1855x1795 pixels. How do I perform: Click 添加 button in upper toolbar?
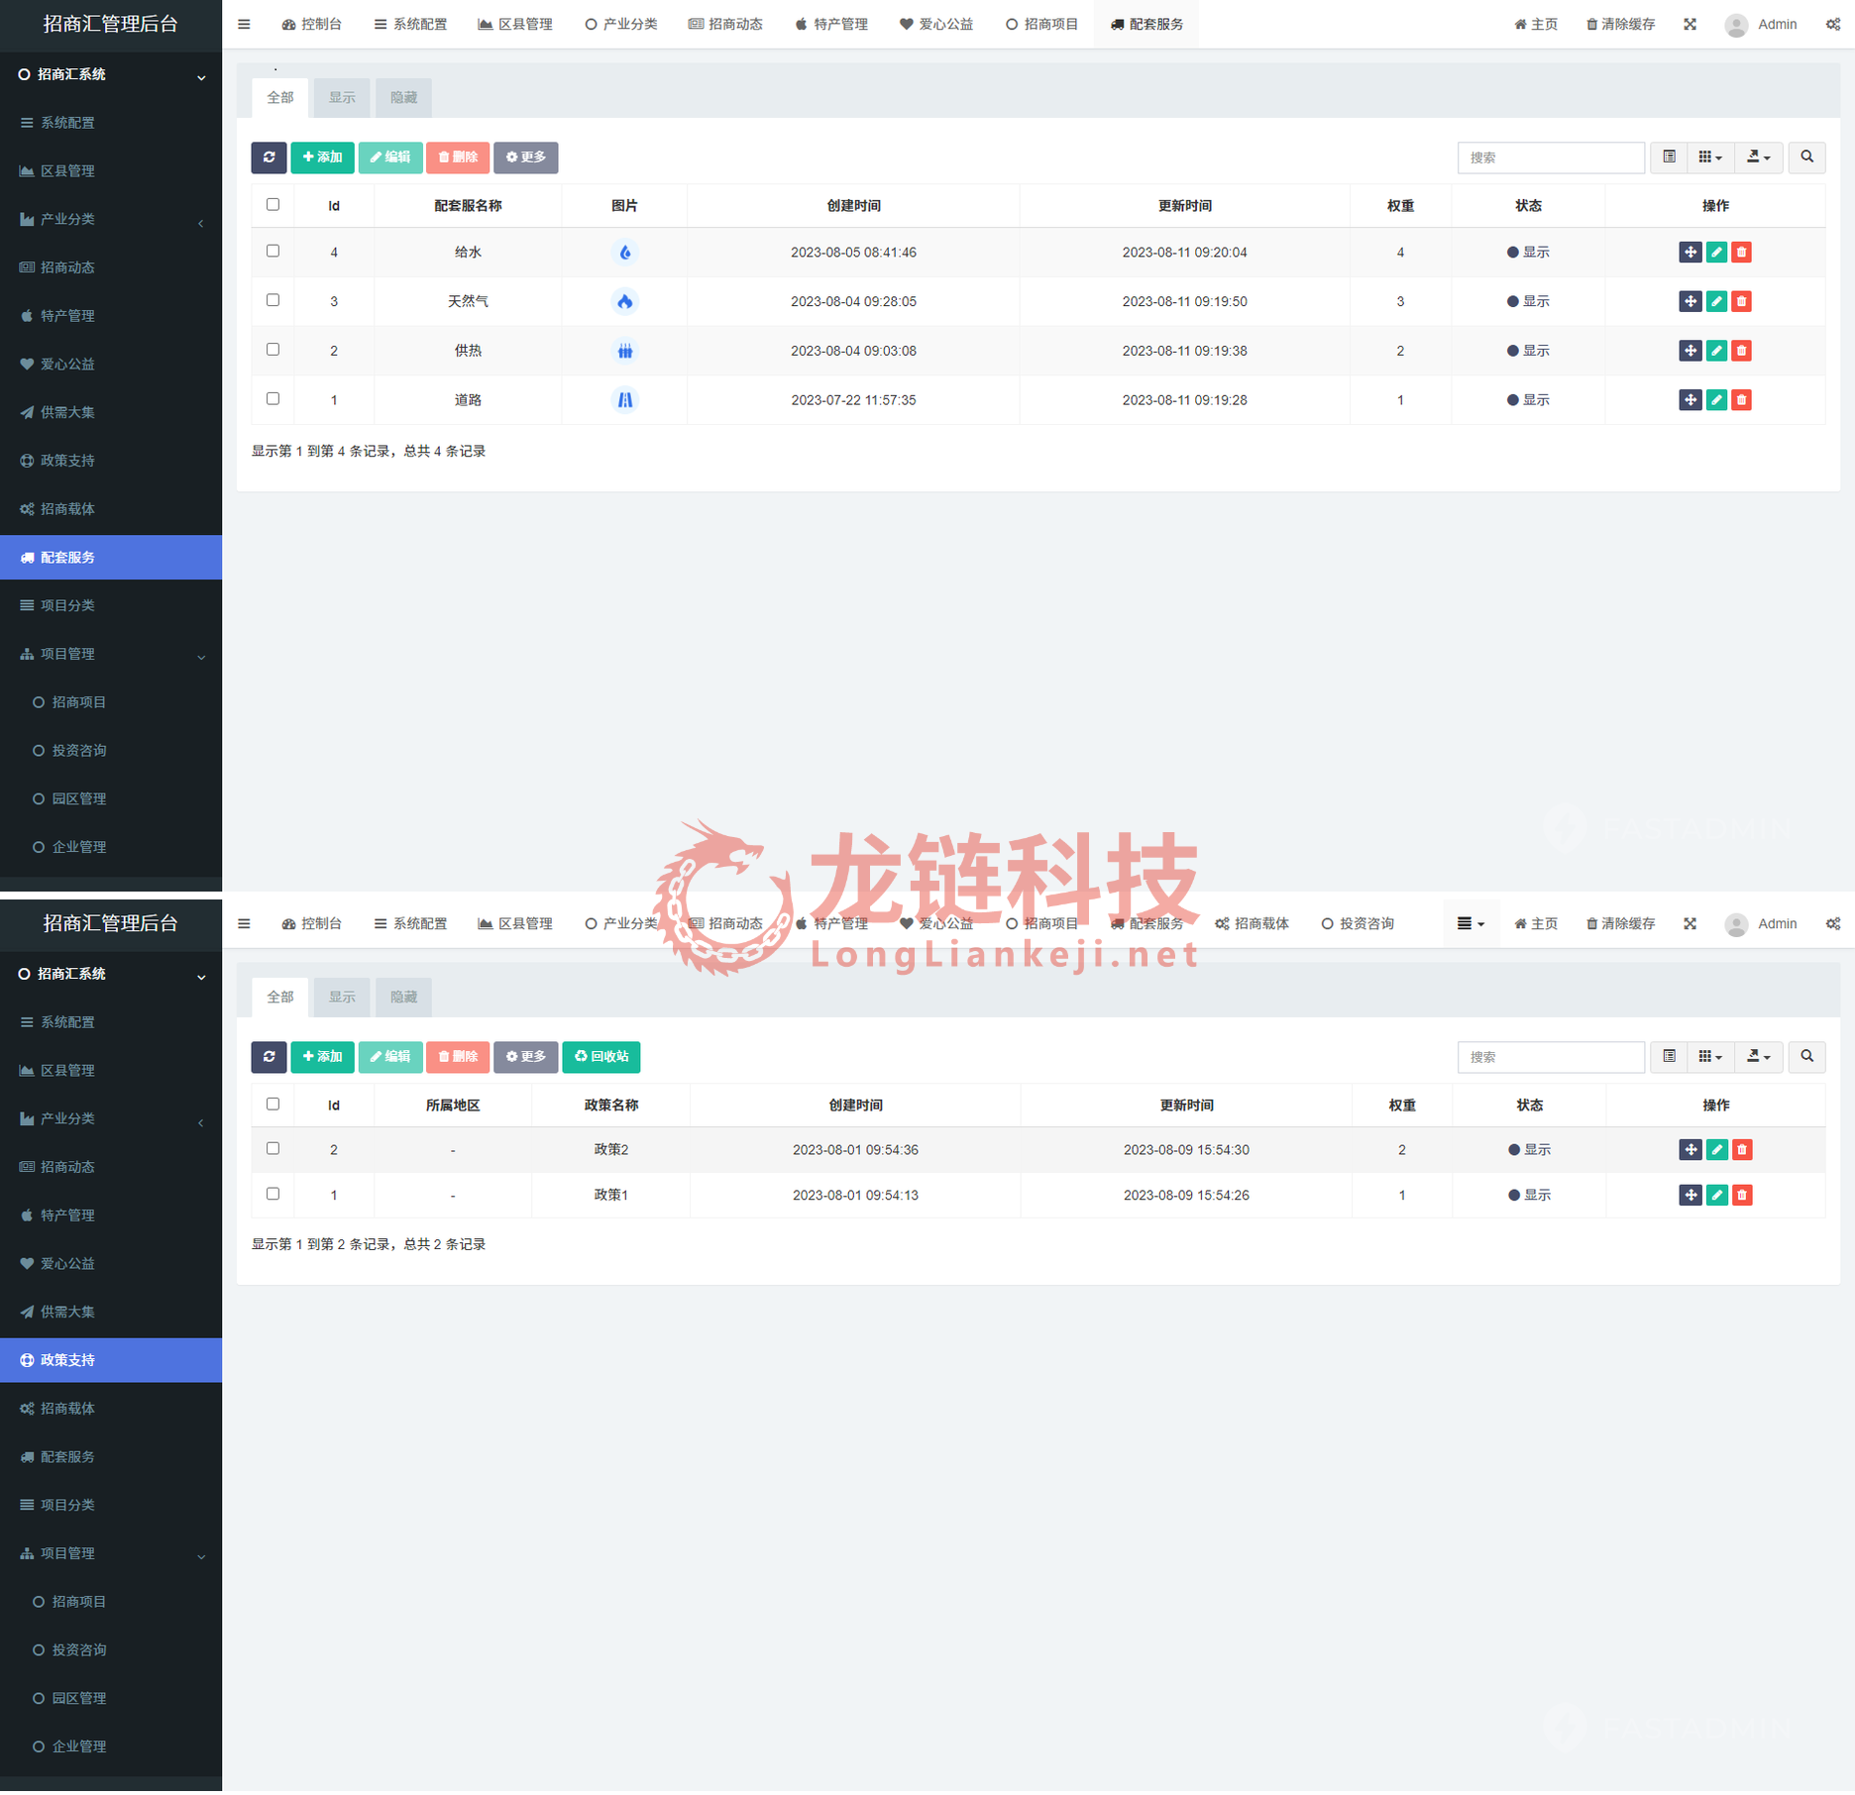coord(322,157)
